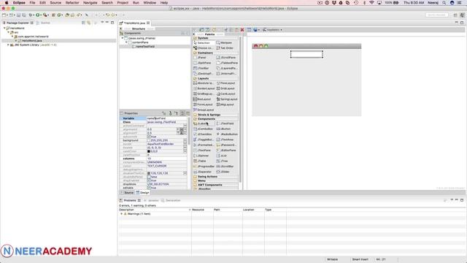Image resolution: width=467 pixels, height=263 pixels.
Task: Open the File menu
Action: (x=32, y=3)
